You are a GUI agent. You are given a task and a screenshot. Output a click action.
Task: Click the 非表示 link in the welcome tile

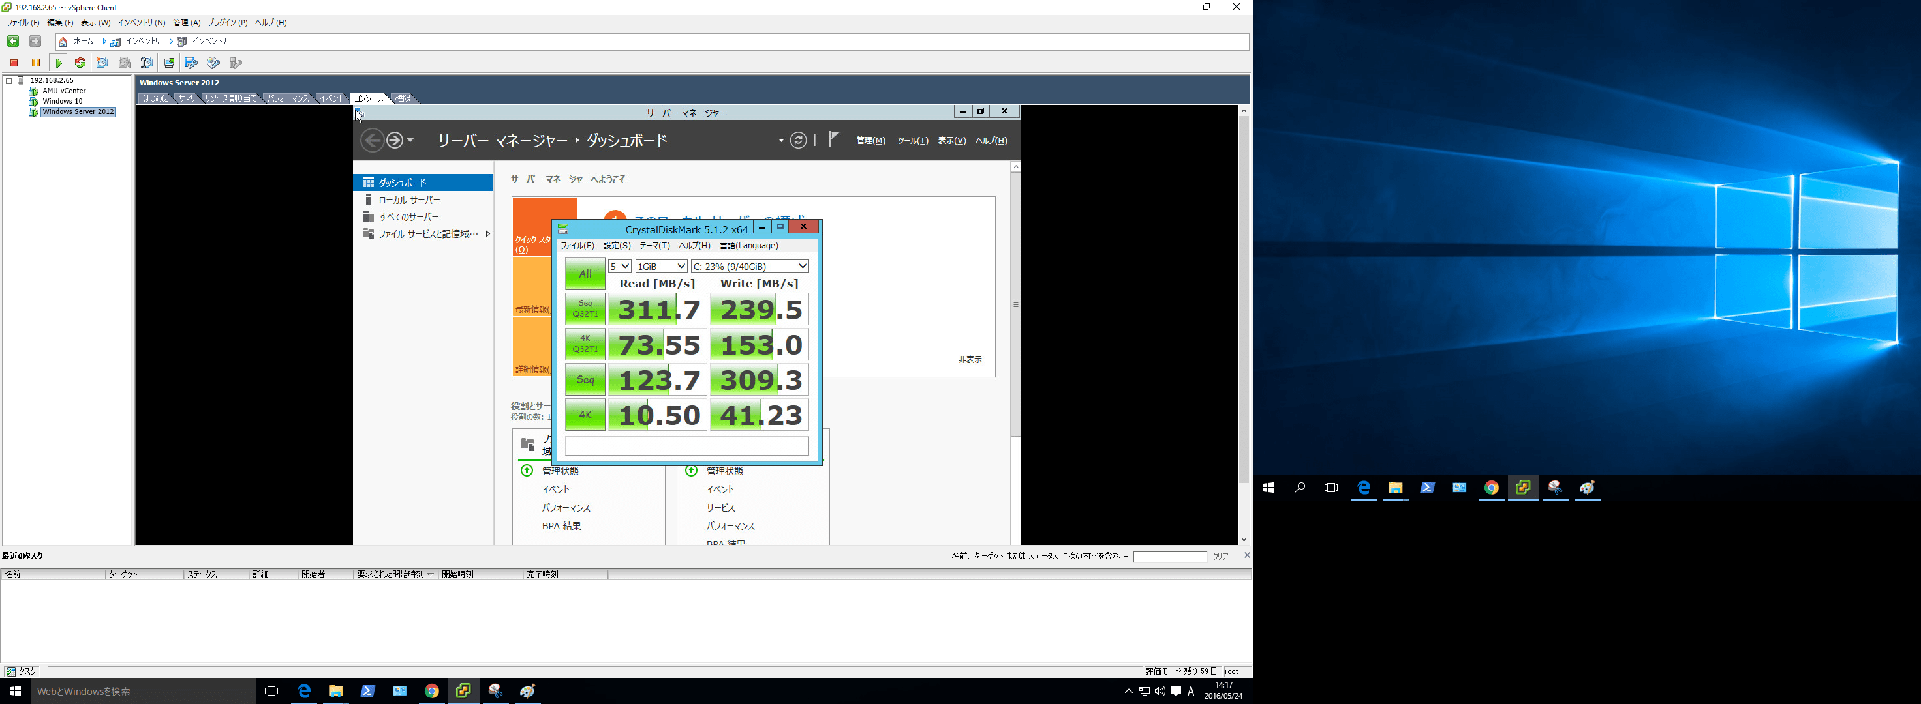click(970, 360)
